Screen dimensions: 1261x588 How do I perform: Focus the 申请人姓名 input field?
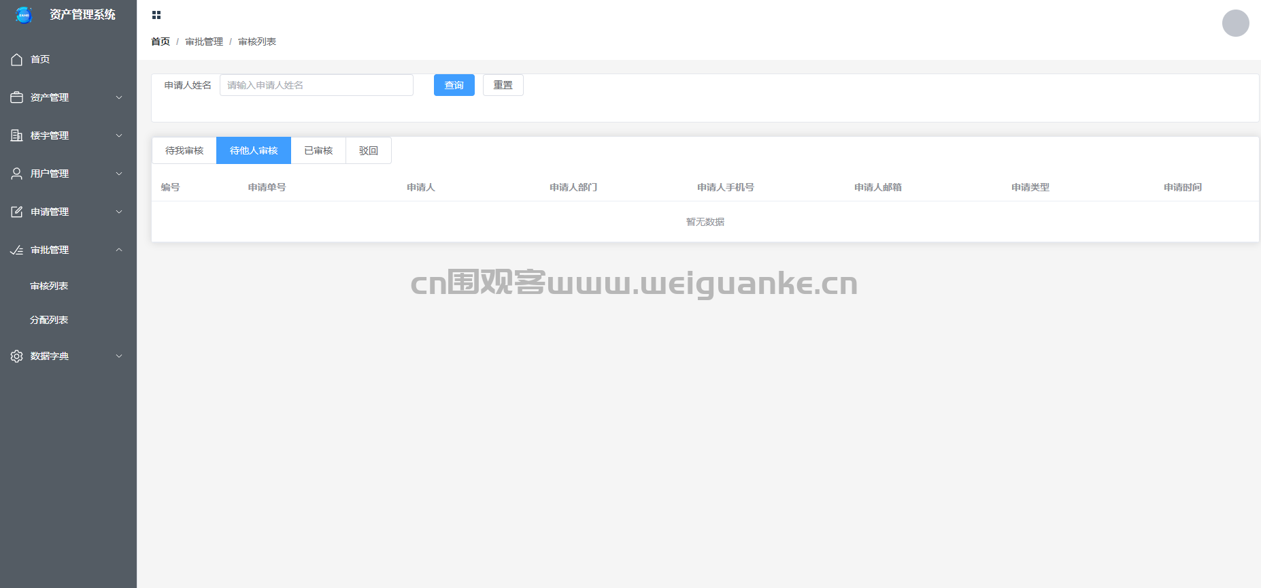click(x=316, y=86)
